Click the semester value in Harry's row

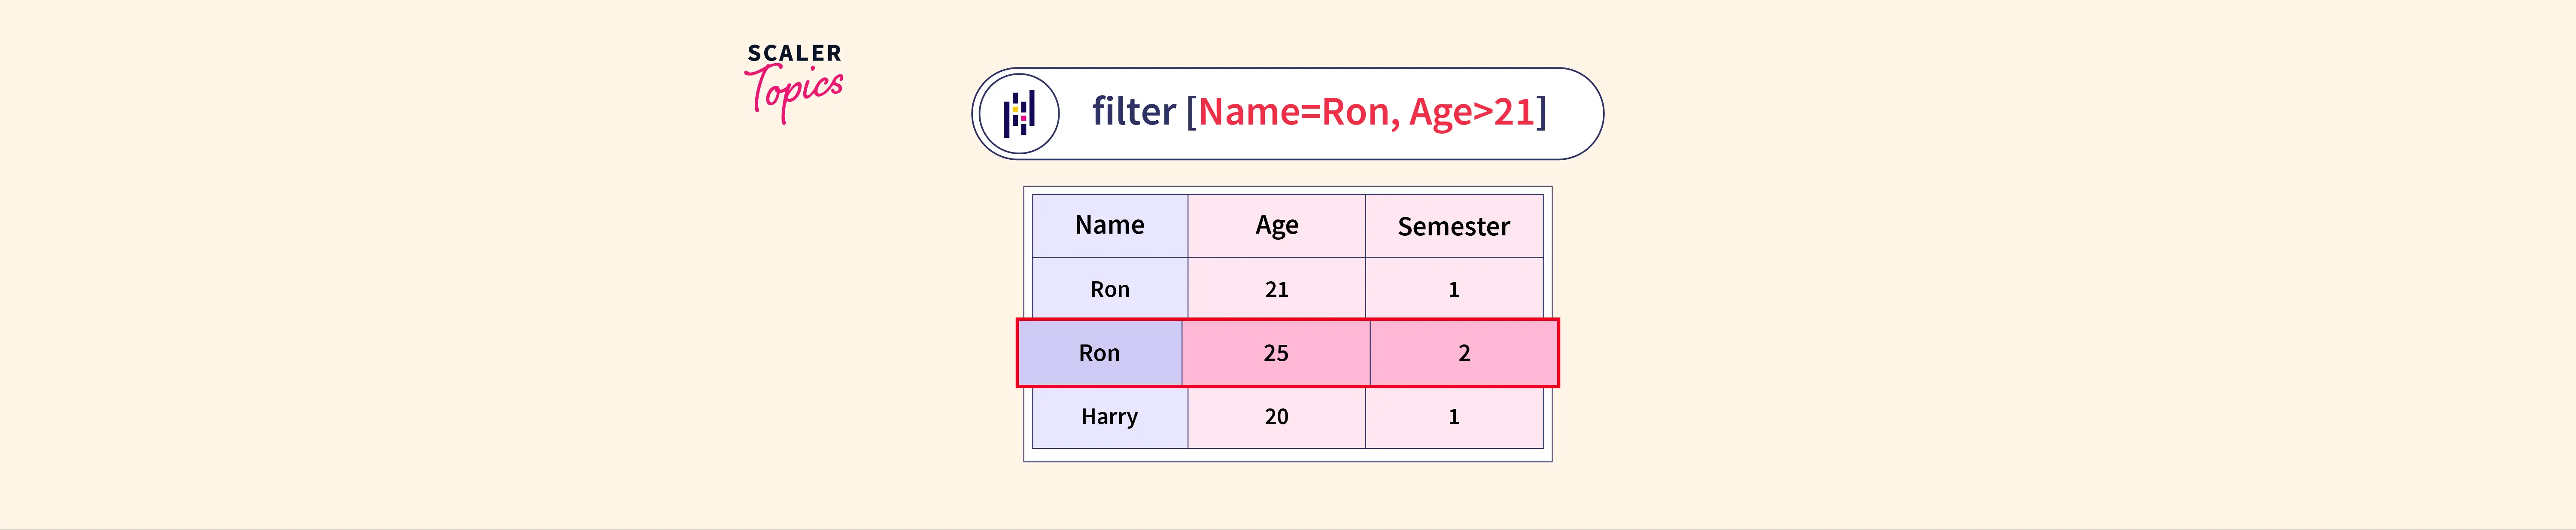1453,417
